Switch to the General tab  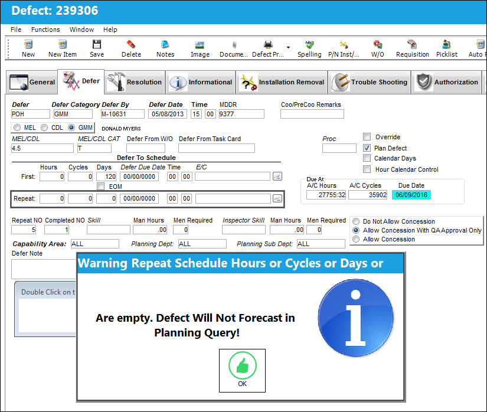(32, 82)
